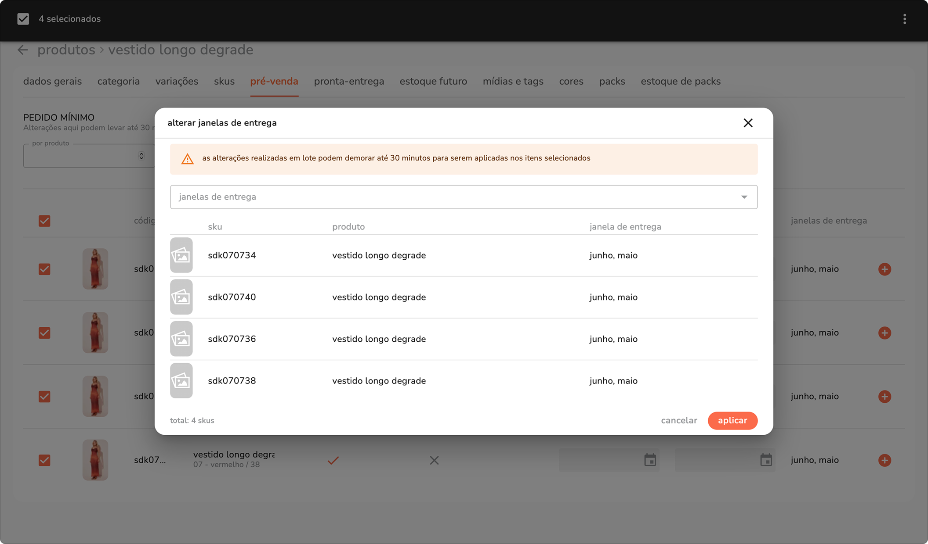
Task: Click the three-dot menu in top bar
Action: click(904, 19)
